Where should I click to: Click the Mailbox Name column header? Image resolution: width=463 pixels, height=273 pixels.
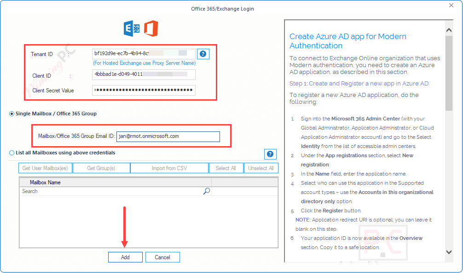click(x=116, y=182)
